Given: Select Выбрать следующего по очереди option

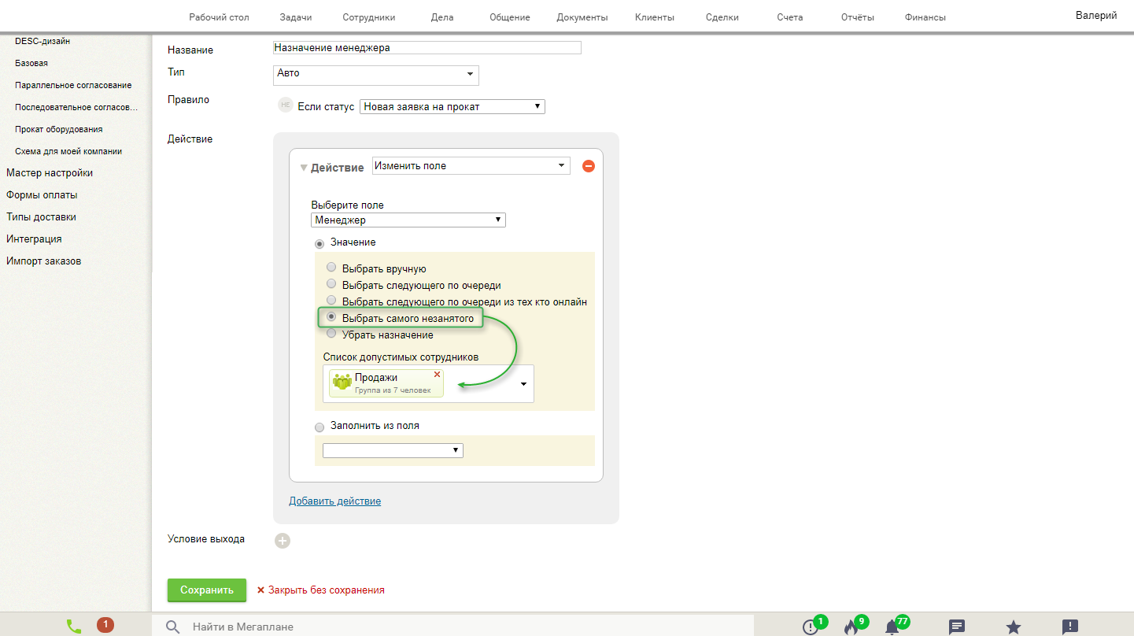Looking at the screenshot, I should pos(331,284).
